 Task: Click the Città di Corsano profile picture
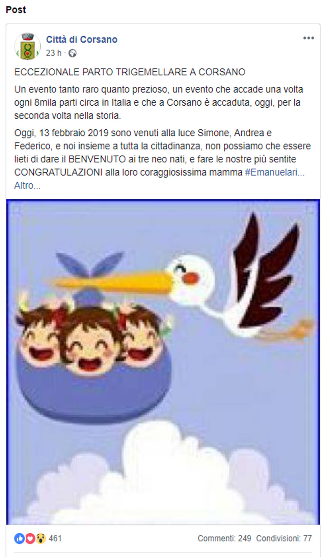coord(27,47)
